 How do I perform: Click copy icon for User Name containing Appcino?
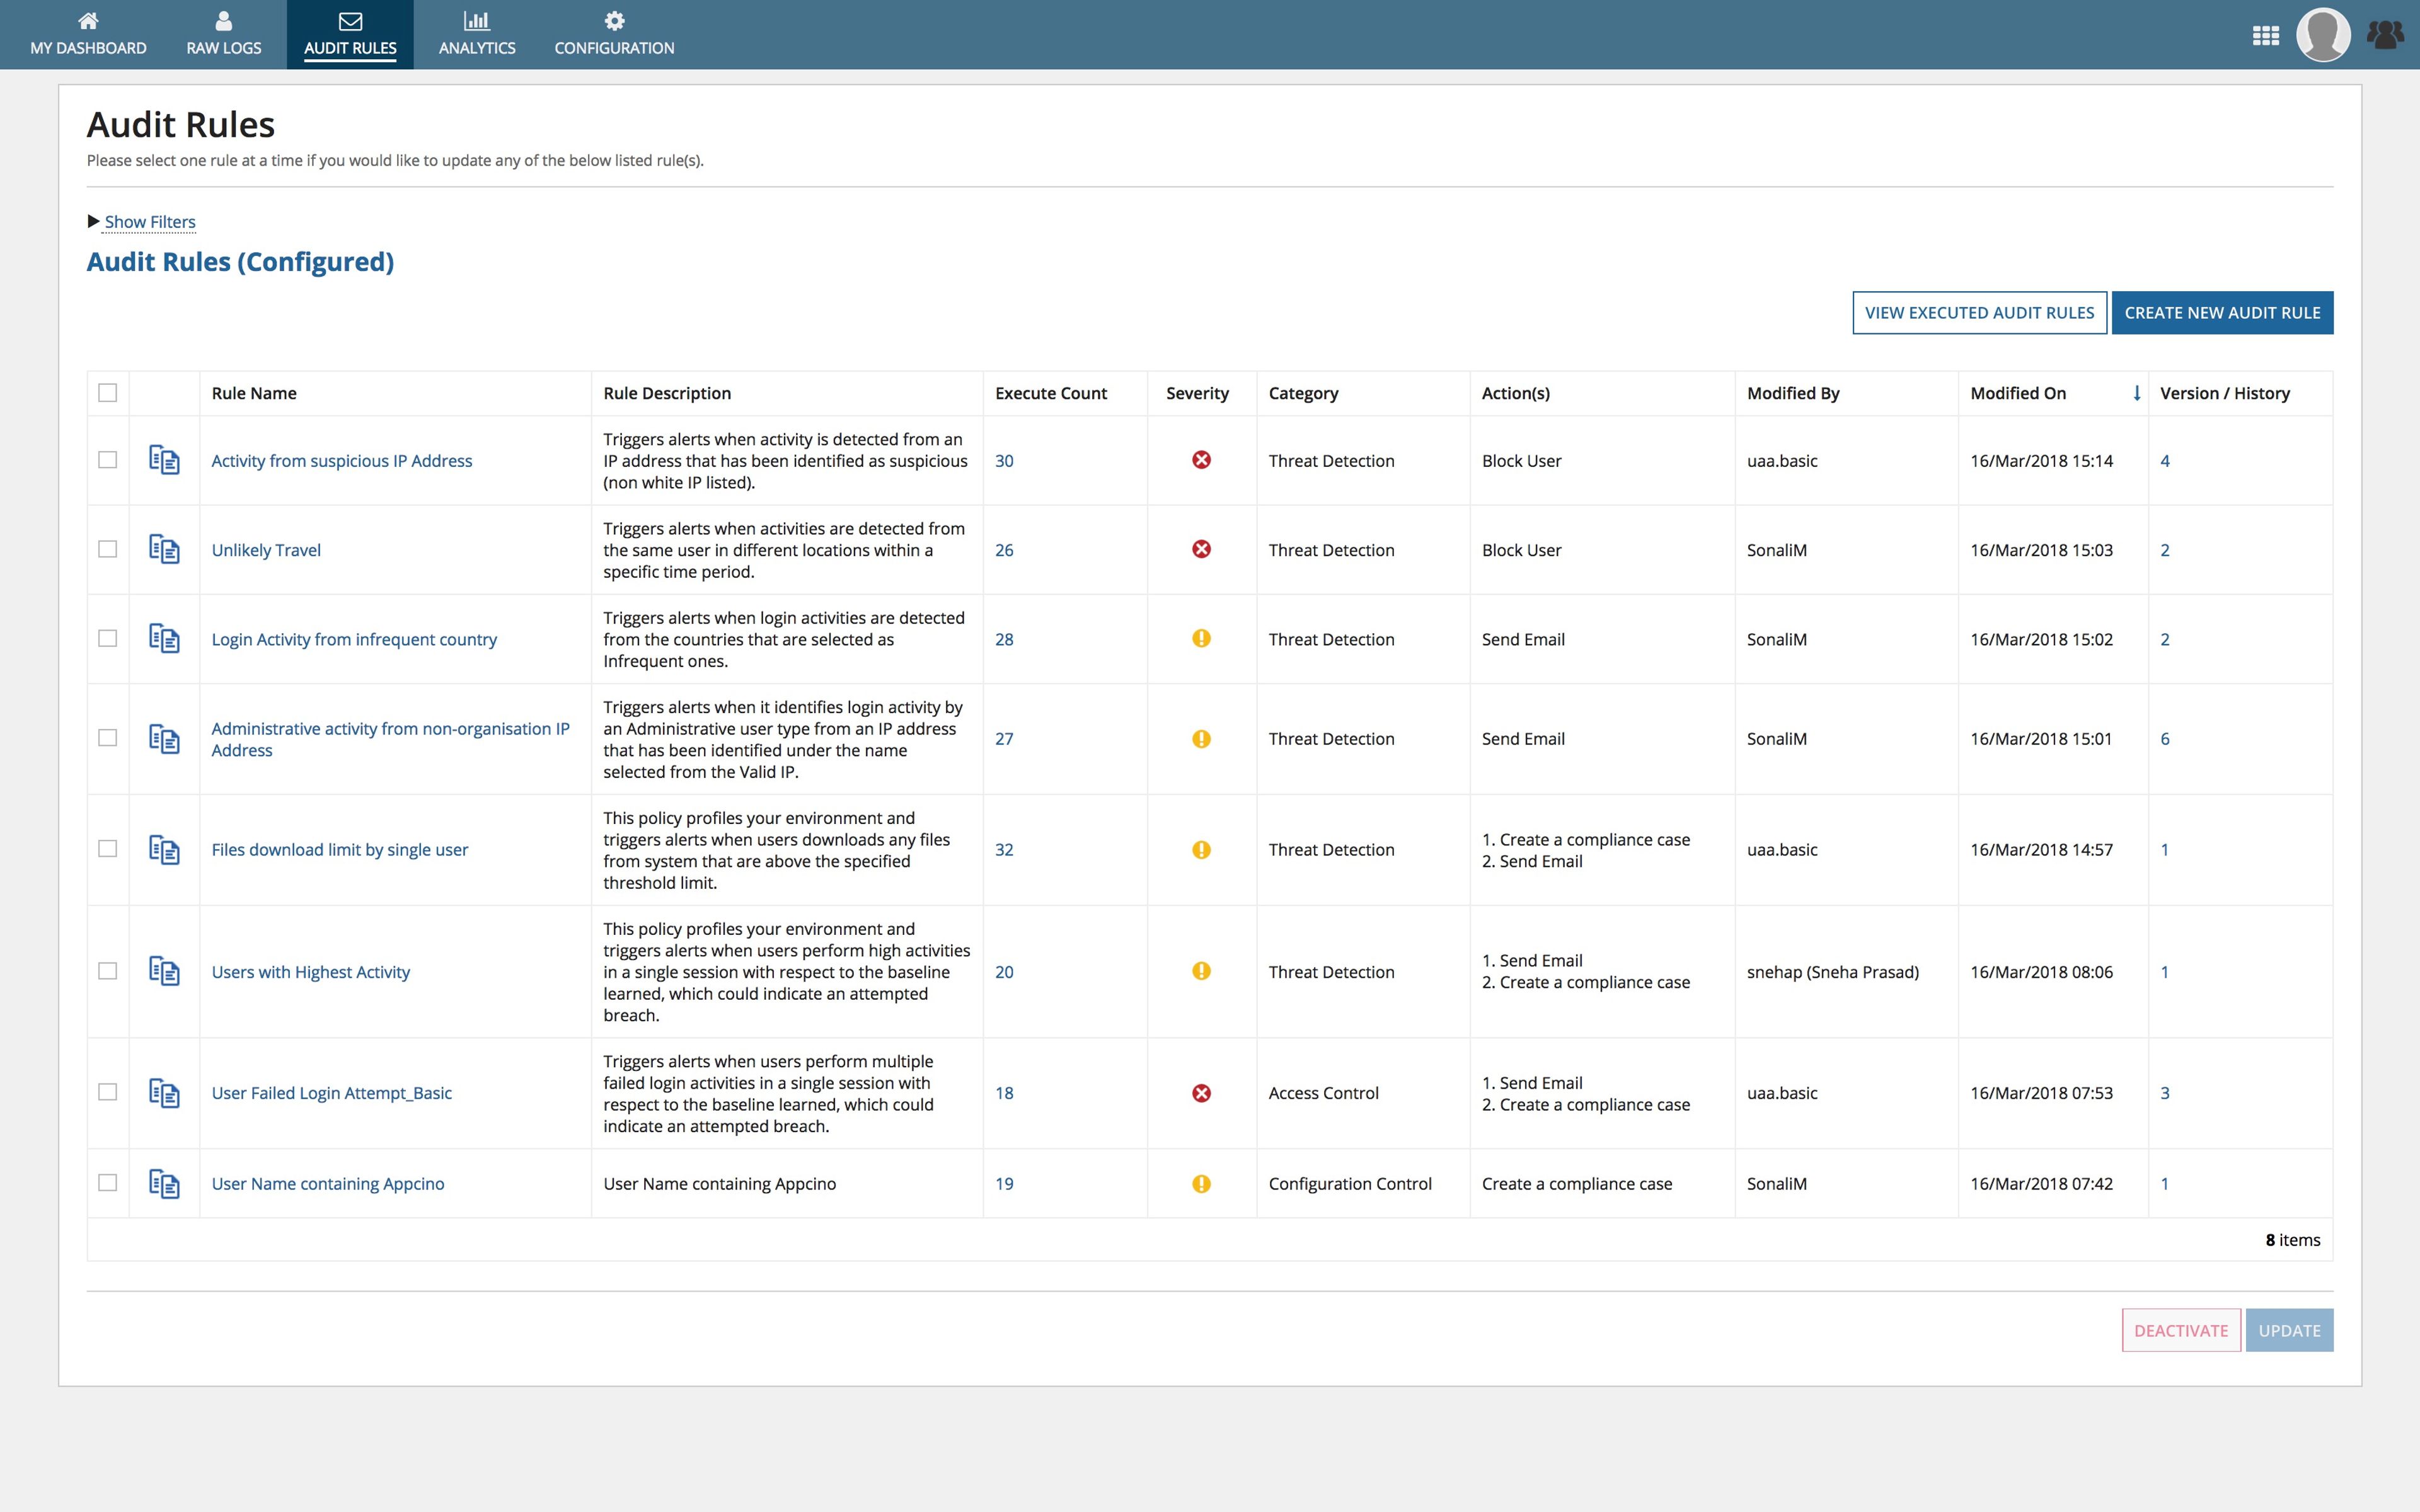point(164,1183)
